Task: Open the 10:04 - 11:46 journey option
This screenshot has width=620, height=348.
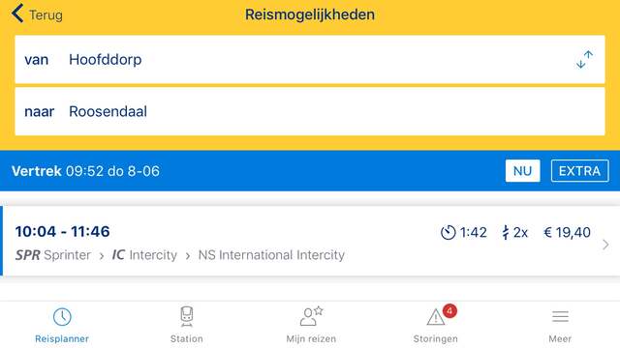Action: [310, 241]
